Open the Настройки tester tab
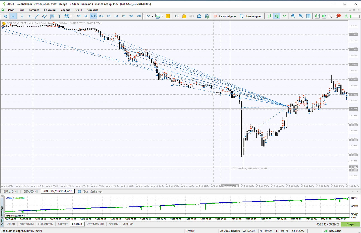The height and width of the screenshot is (233, 361). (27, 224)
